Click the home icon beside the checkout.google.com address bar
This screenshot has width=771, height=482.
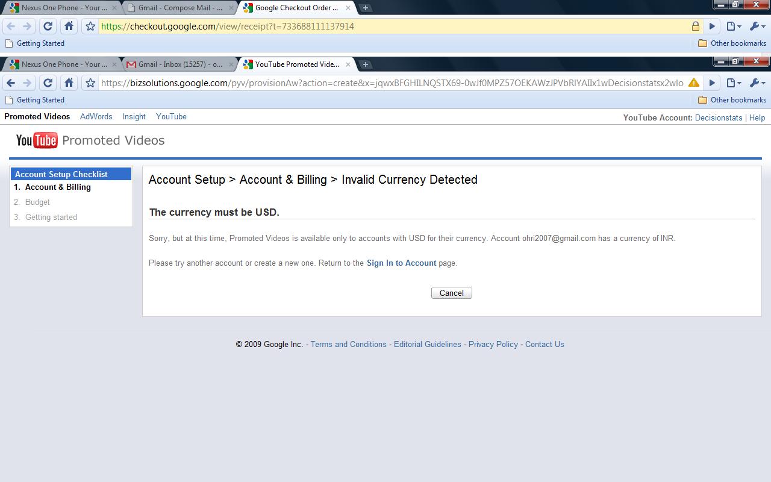click(x=69, y=27)
